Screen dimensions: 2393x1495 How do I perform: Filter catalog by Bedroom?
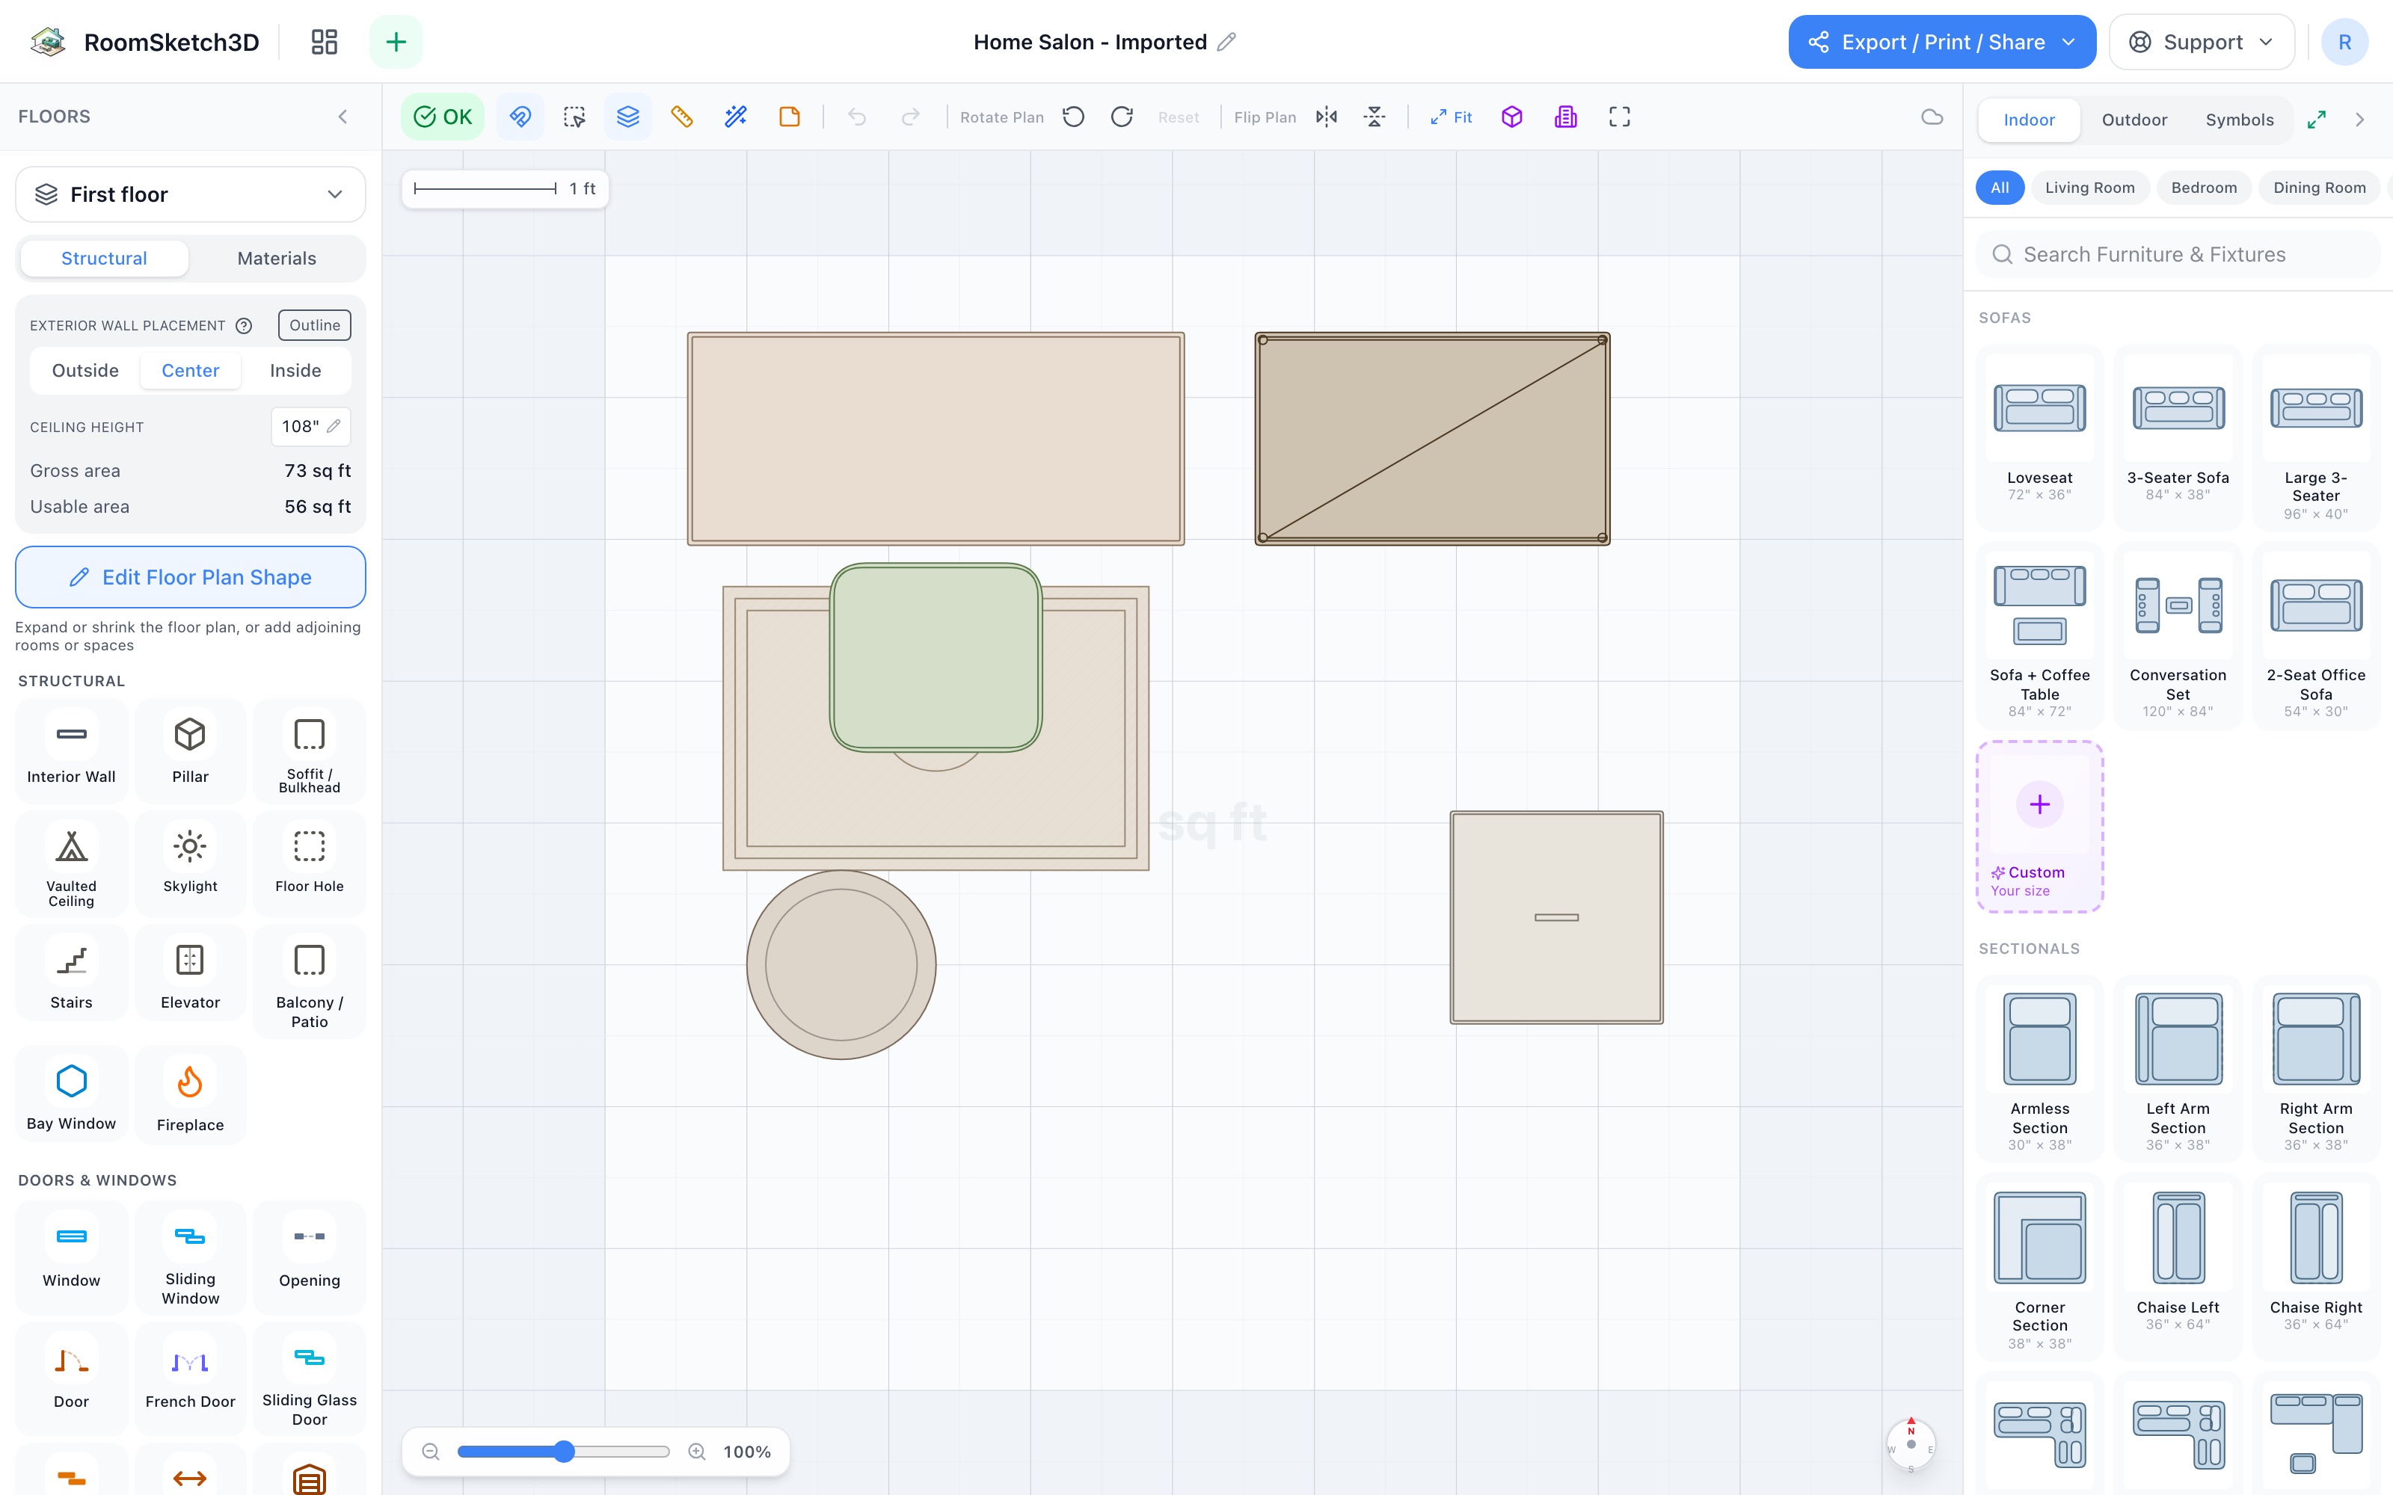2204,188
